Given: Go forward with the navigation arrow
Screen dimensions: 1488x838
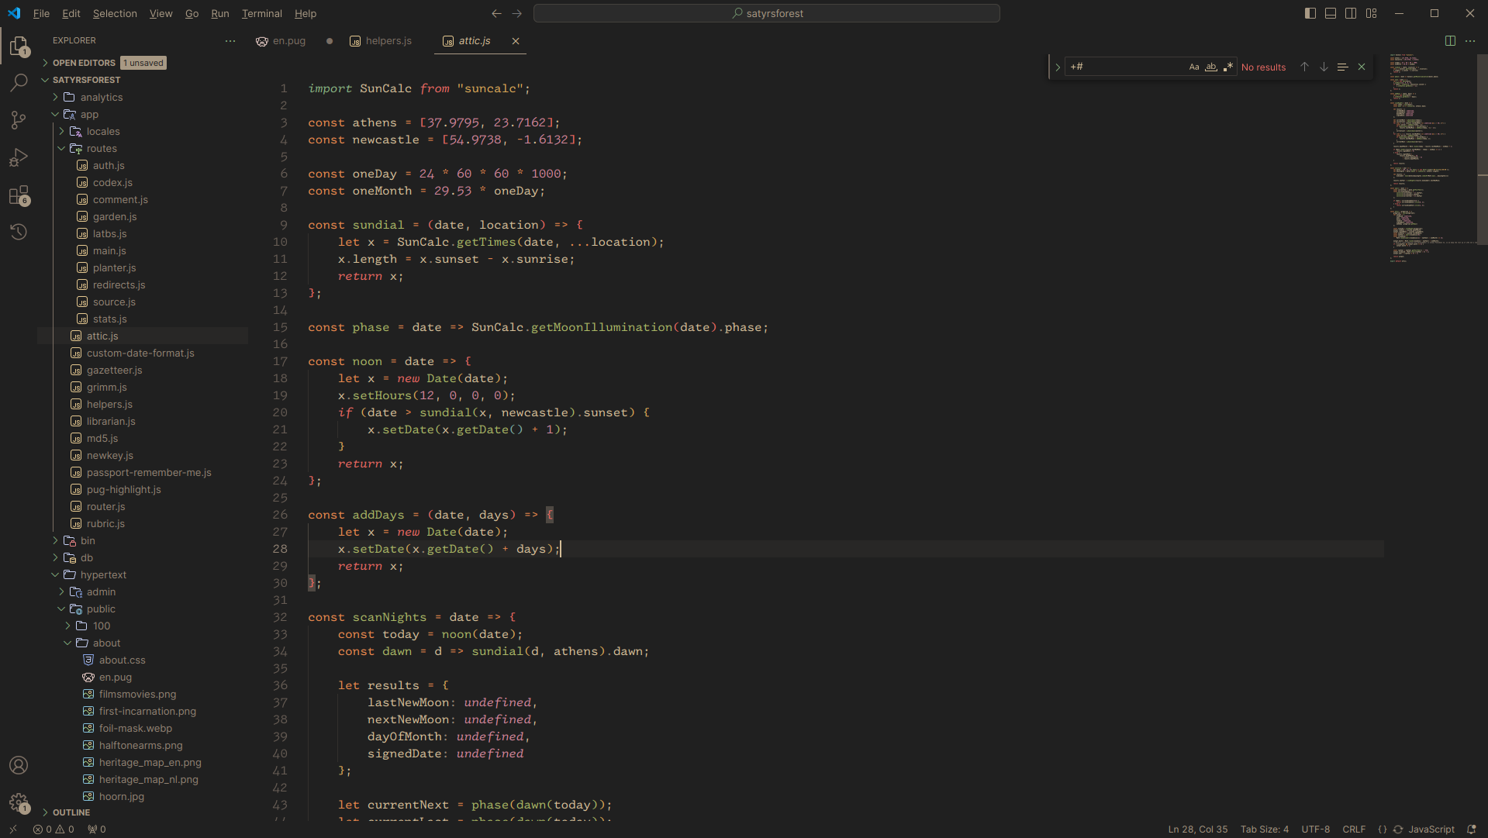Looking at the screenshot, I should pyautogui.click(x=517, y=13).
